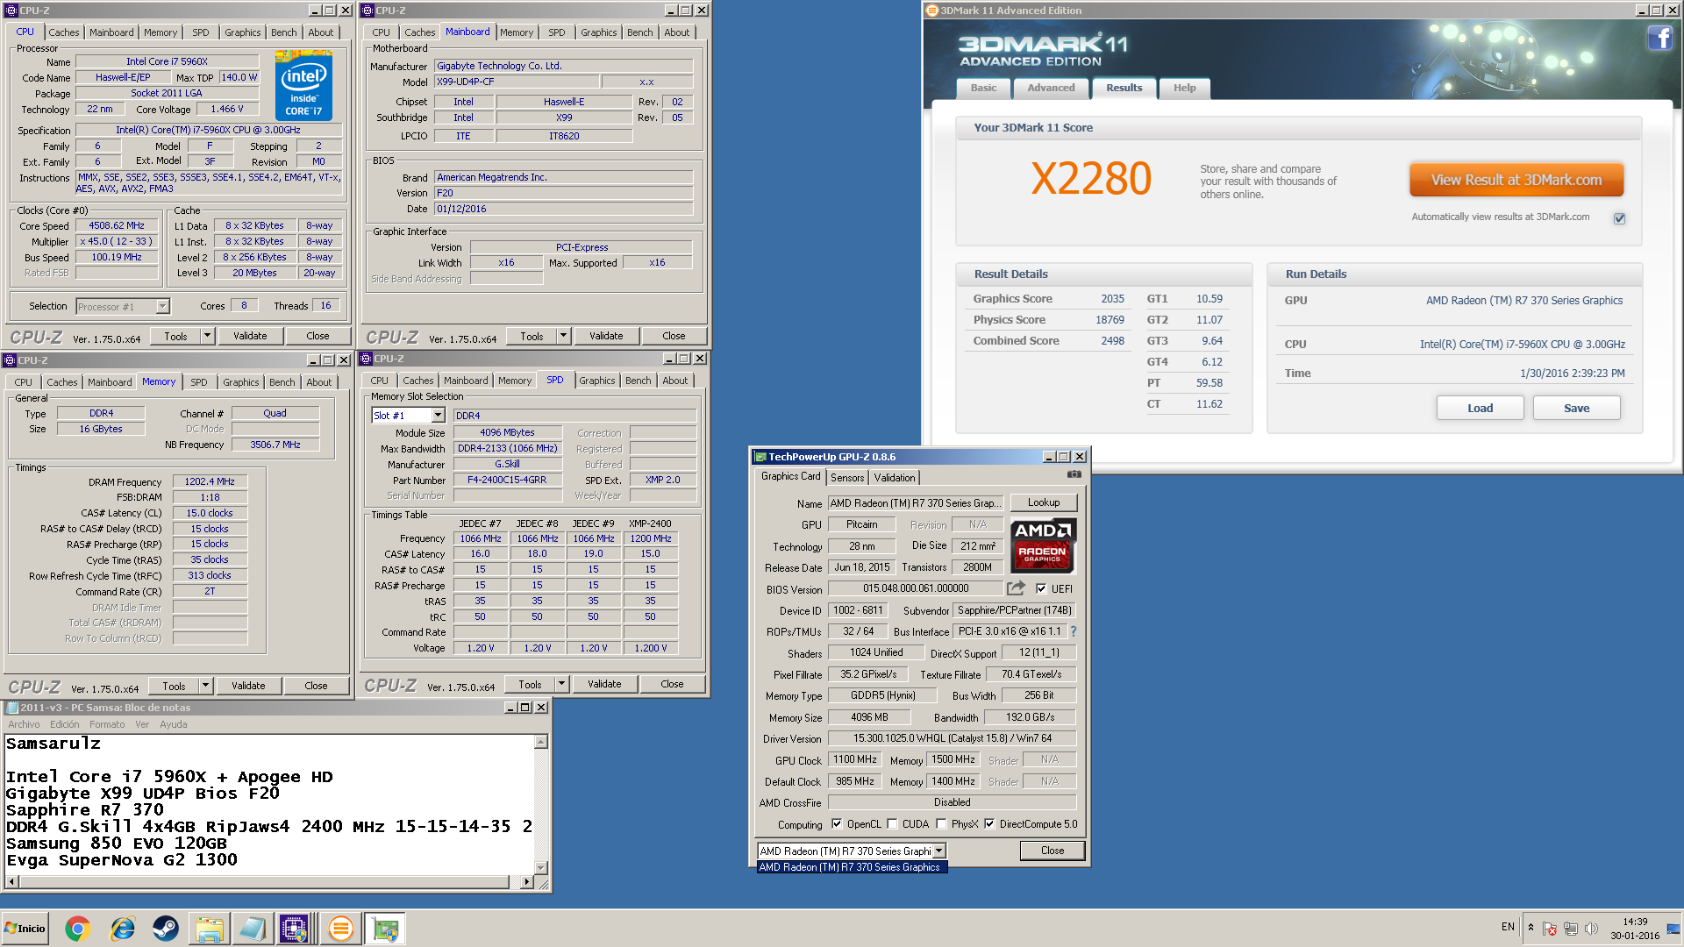Open Tools arrow in CPU-Z Memory window
Screen dimensions: 1684x947
click(205, 686)
